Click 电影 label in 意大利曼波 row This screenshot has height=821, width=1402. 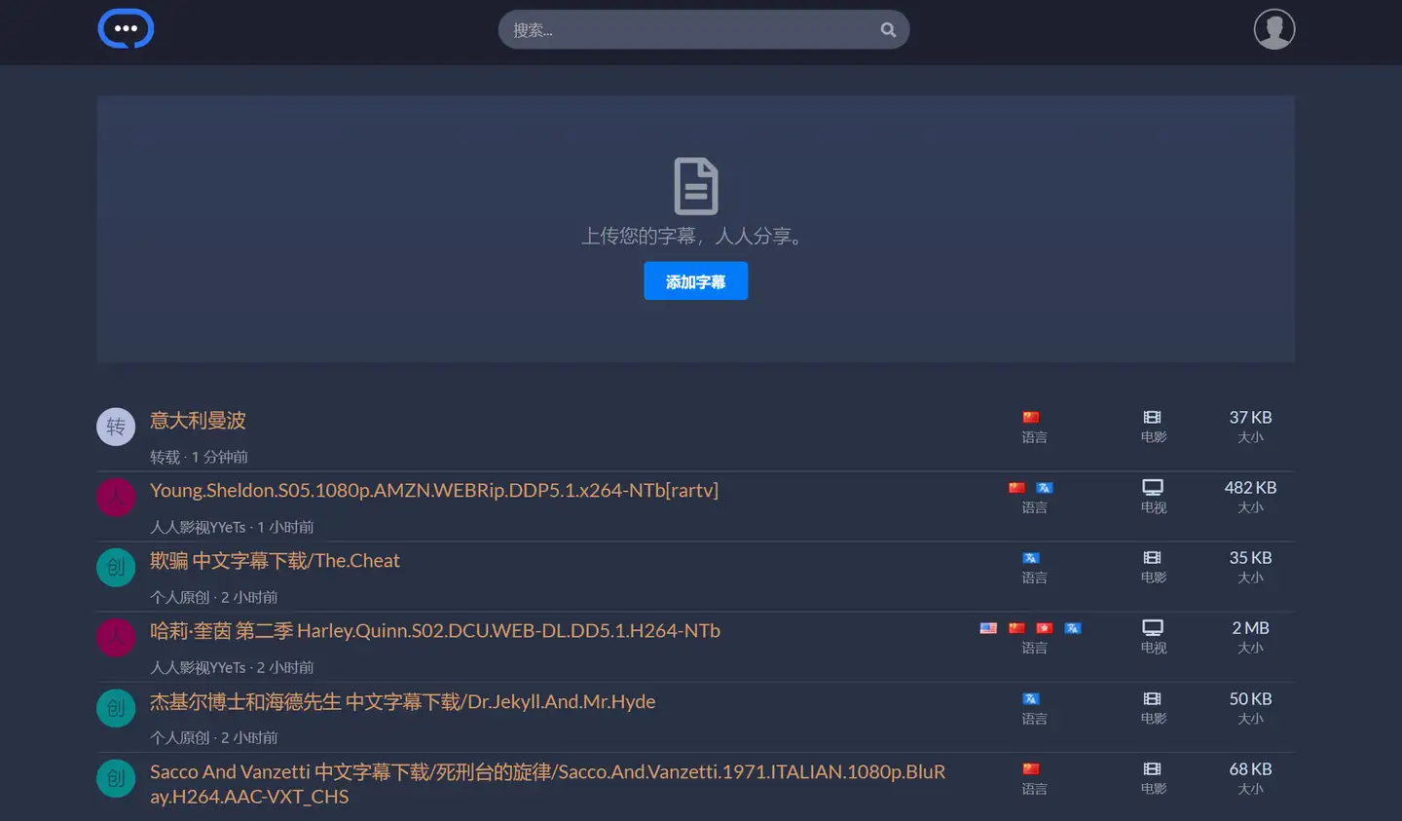click(1154, 437)
